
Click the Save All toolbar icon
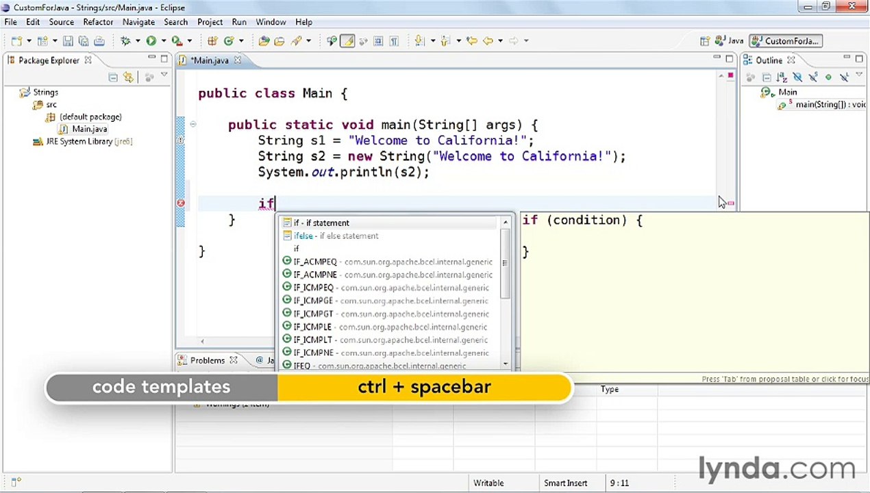(84, 41)
